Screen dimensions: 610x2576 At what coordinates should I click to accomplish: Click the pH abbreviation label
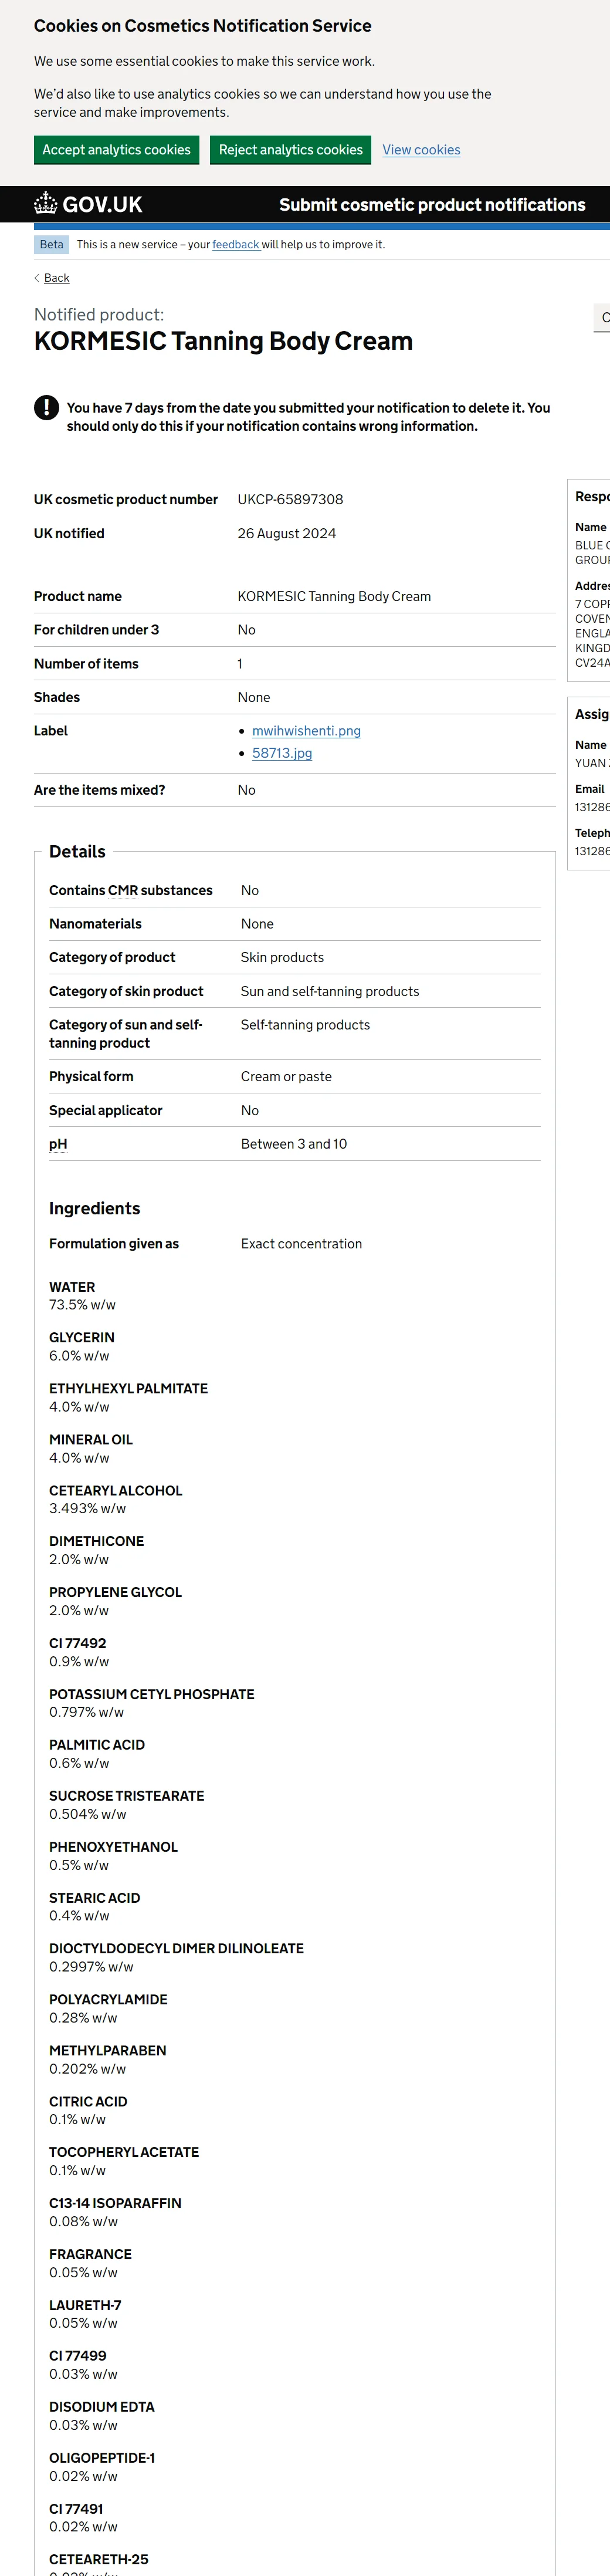pyautogui.click(x=58, y=1144)
